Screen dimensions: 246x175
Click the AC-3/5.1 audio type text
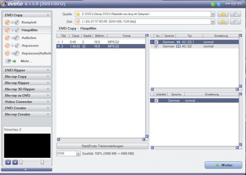point(188,42)
